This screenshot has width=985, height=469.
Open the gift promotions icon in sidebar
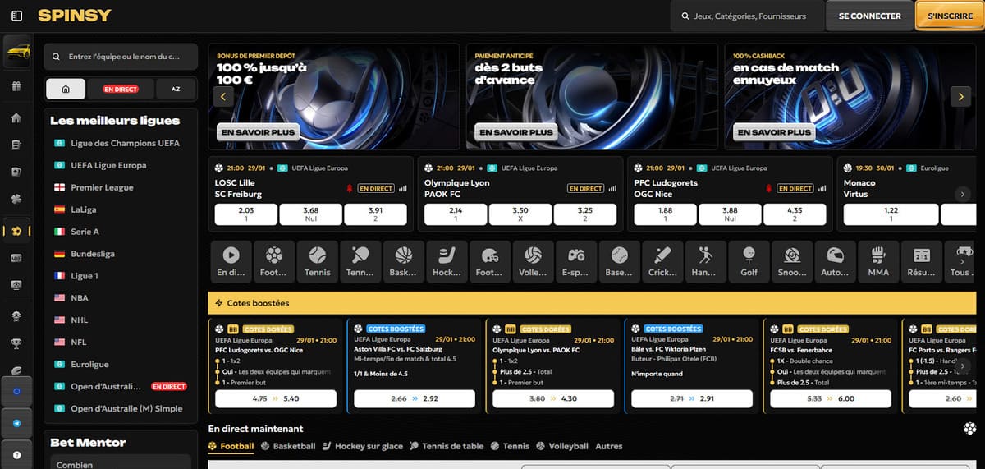[x=16, y=86]
